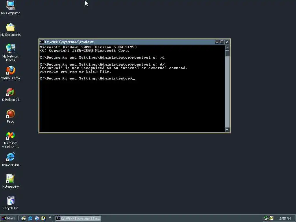Click the folder search quick launch icon
The height and width of the screenshot is (222, 296).
(x=43, y=218)
